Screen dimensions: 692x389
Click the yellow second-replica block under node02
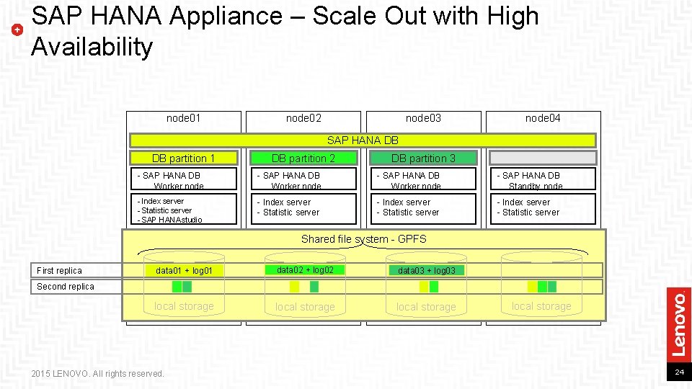294,287
